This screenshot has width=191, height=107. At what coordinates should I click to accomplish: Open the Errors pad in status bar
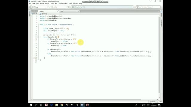click(153, 102)
